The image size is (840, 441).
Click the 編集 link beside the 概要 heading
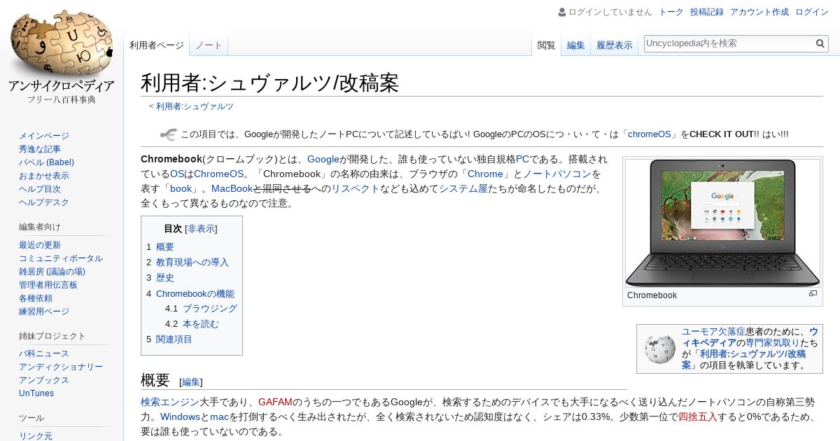click(191, 382)
